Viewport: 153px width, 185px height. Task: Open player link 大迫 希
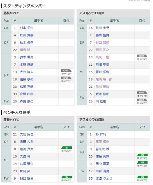(x=25, y=156)
